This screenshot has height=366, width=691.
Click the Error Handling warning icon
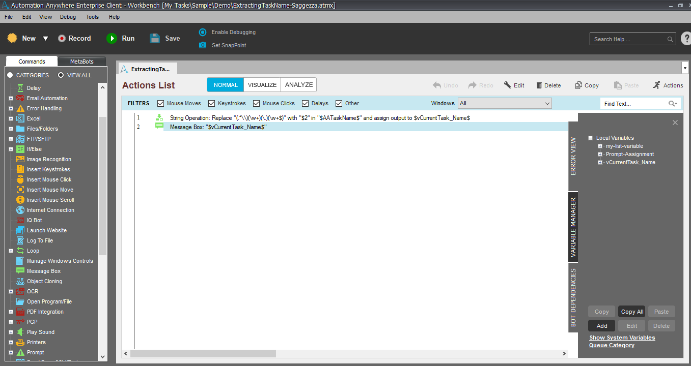20,108
